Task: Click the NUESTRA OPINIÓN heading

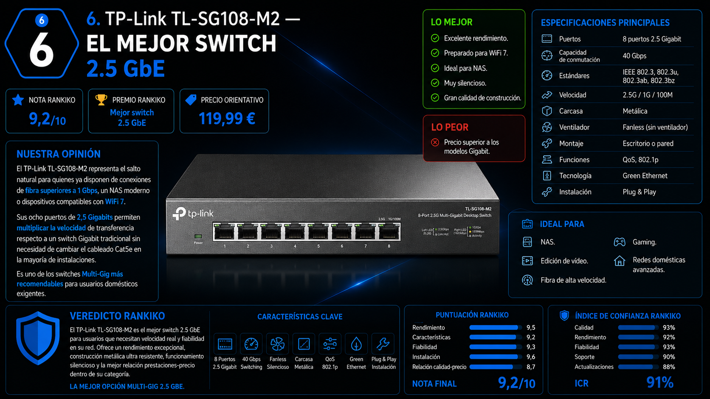Action: (x=59, y=154)
